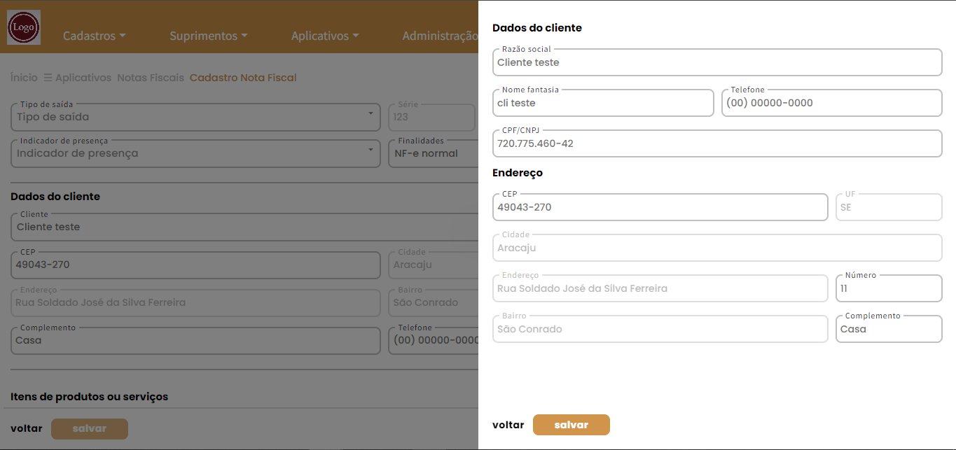The height and width of the screenshot is (450, 956).
Task: Click the Cadastro Nota Fiscal breadcrumb
Action: [243, 78]
